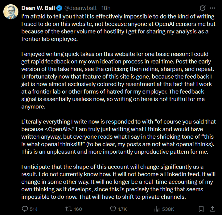Screen dimensions: 222x215
Task: Like the post with the heart icon
Action: click(113, 209)
